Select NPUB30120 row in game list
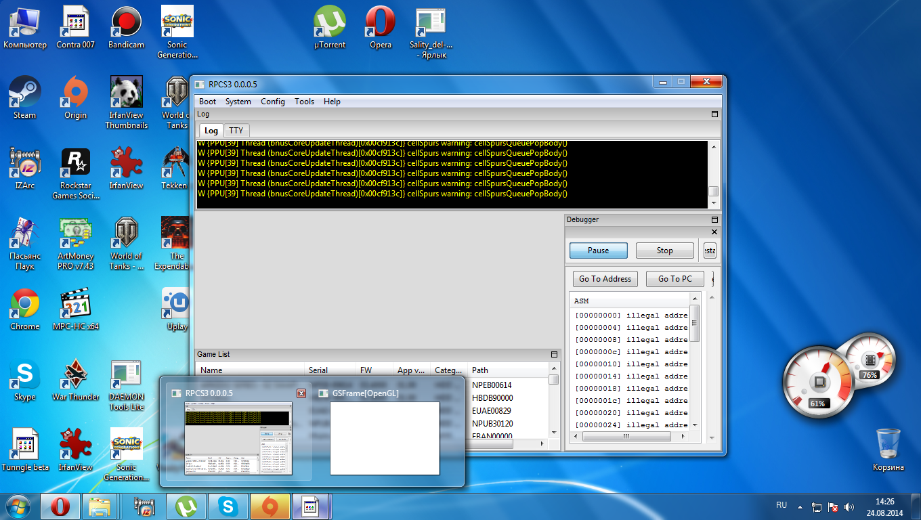This screenshot has height=520, width=921. point(492,423)
